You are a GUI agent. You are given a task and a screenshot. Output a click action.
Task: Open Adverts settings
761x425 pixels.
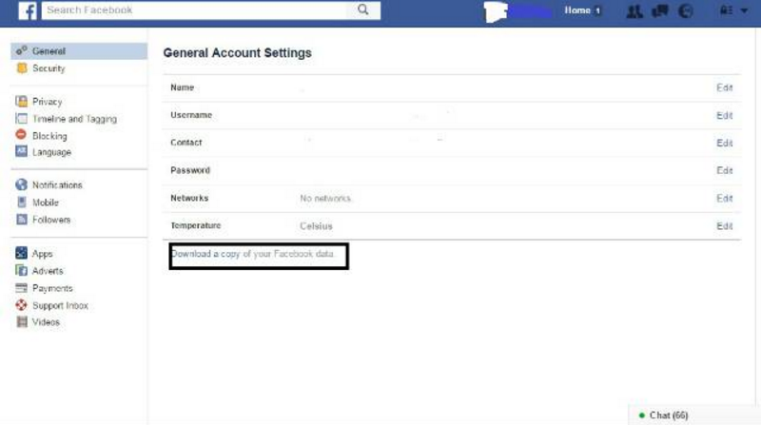pos(48,271)
